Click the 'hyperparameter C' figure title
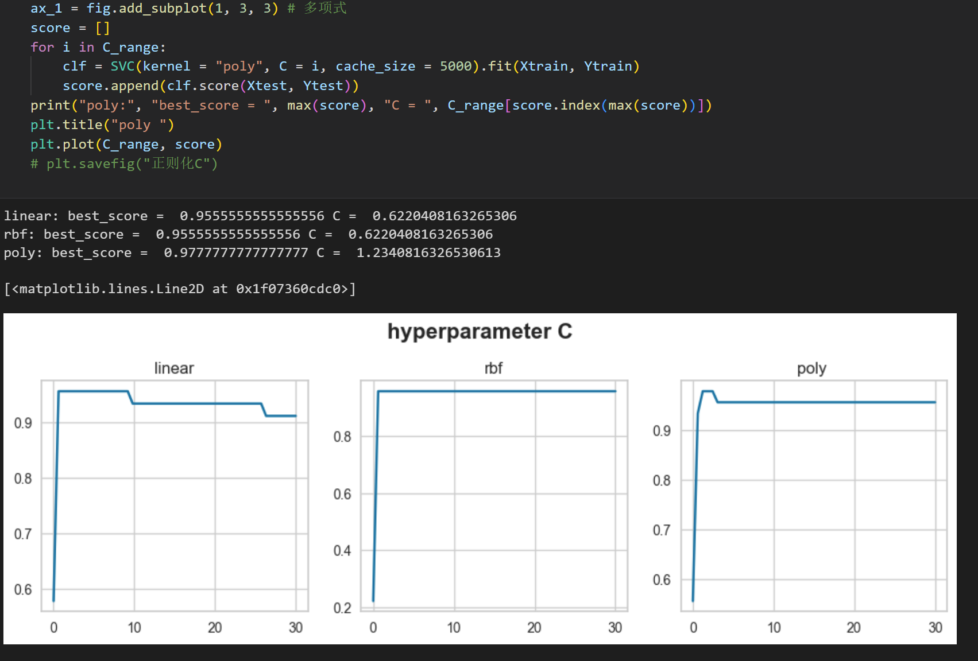Image resolution: width=978 pixels, height=661 pixels. [480, 332]
